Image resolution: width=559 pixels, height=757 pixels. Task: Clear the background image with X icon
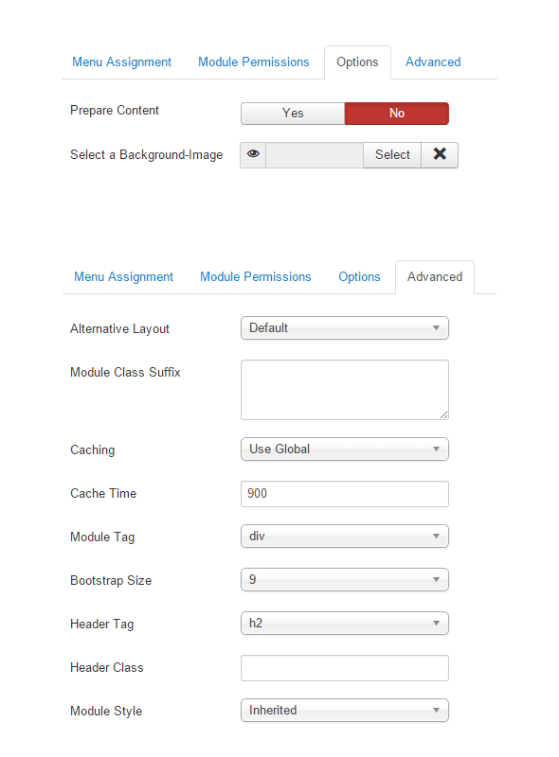tap(440, 154)
